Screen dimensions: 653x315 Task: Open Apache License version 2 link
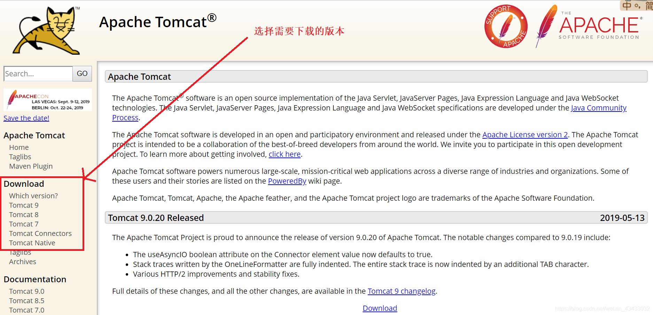525,135
